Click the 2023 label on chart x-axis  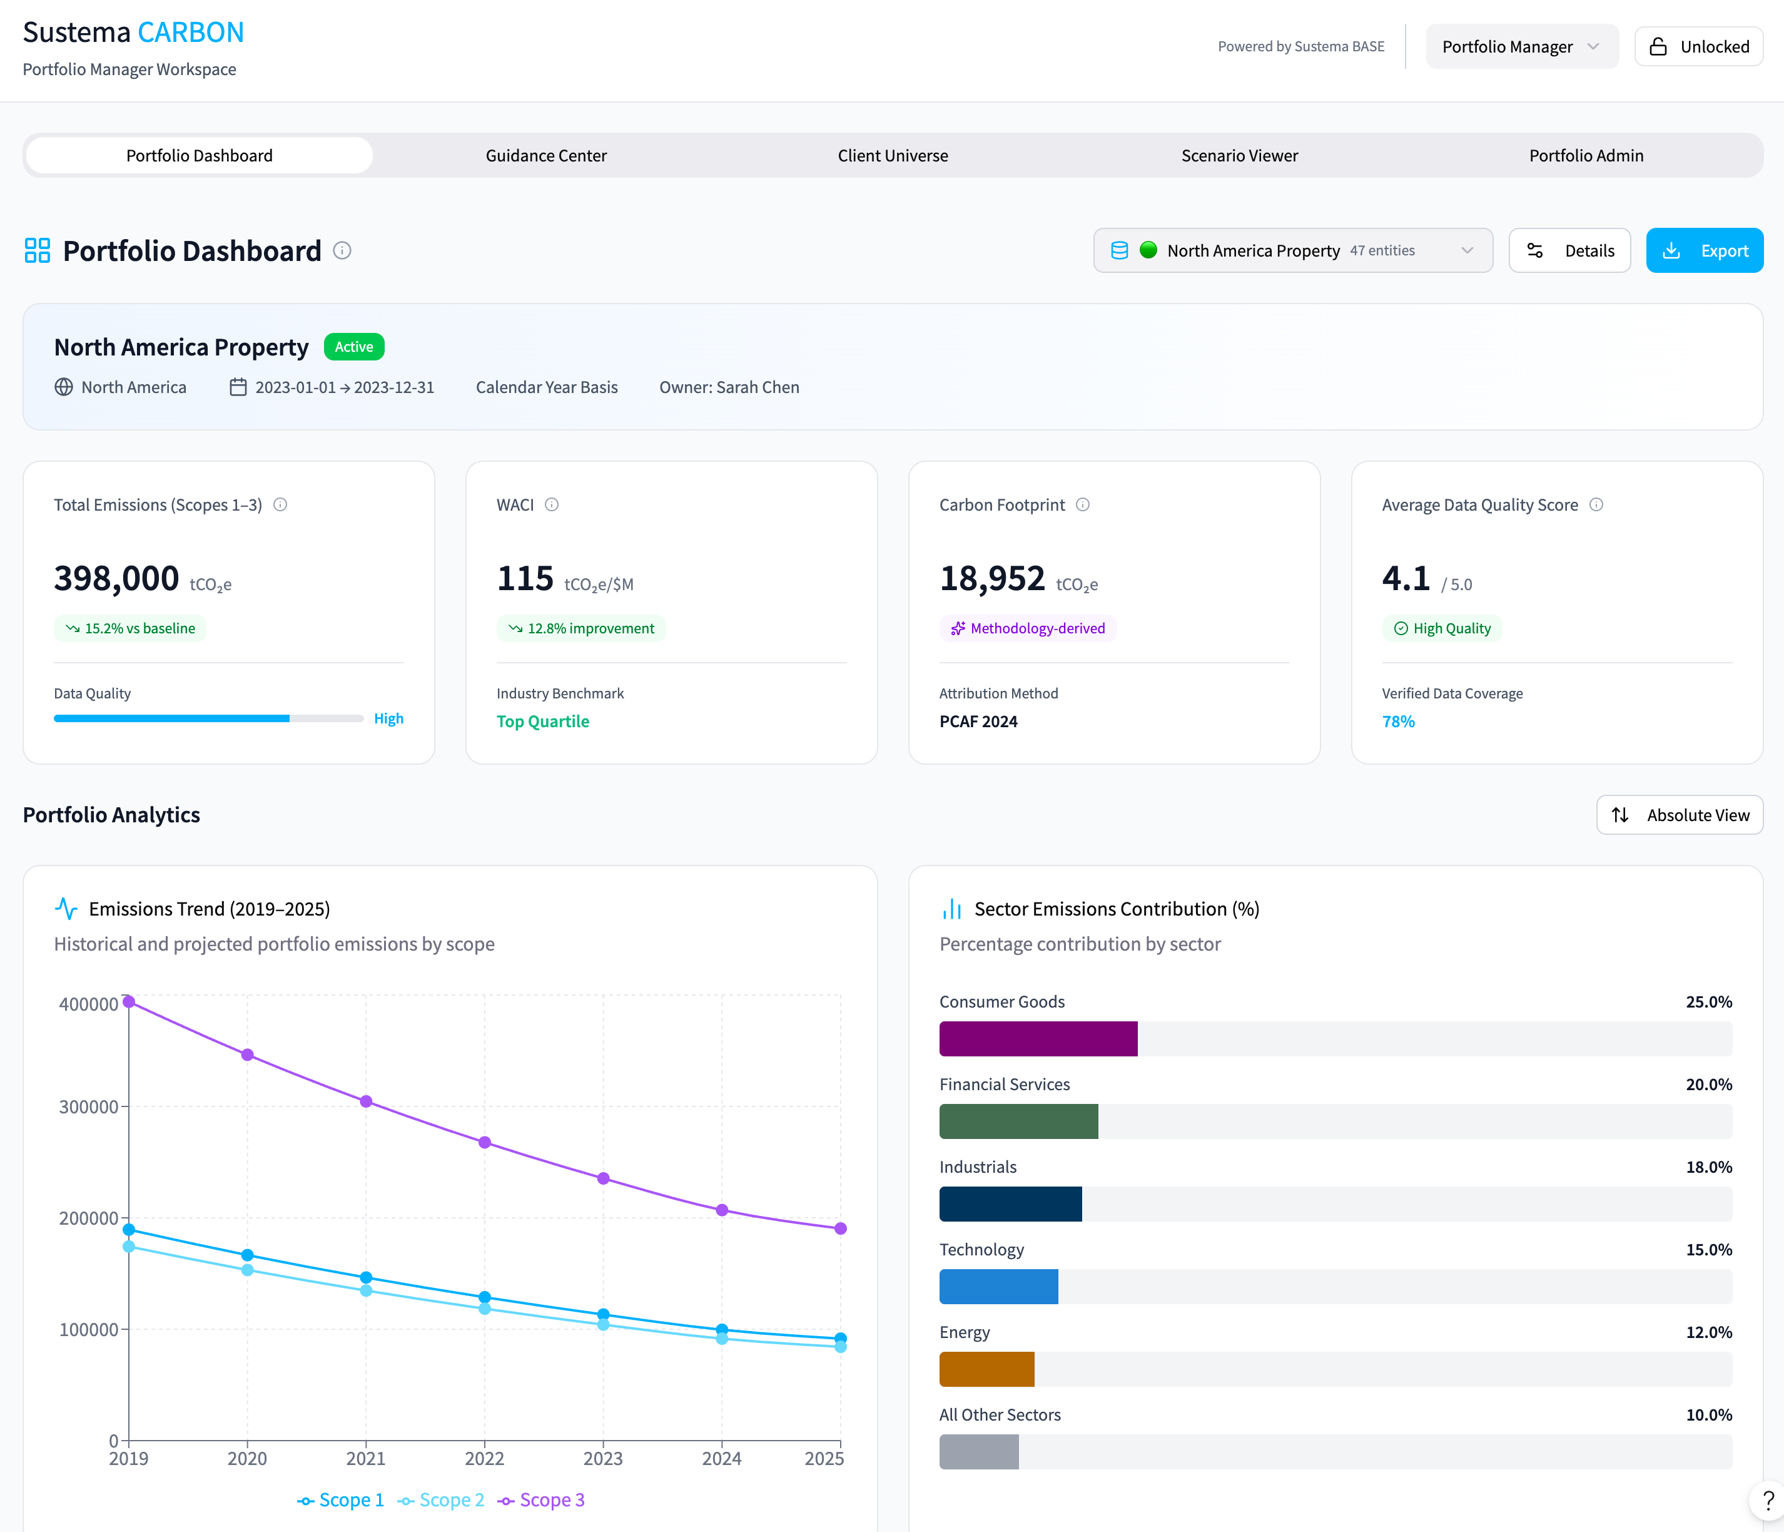pos(603,1459)
